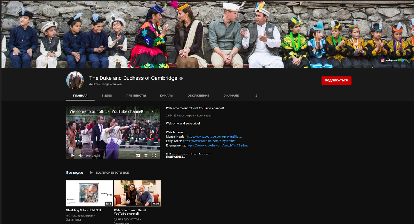Click the "Shielding Mila - Hold Still" title text
This screenshot has height=224, width=414.
tap(83, 210)
